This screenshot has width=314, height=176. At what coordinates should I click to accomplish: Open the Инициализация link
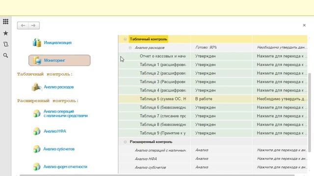pos(58,43)
